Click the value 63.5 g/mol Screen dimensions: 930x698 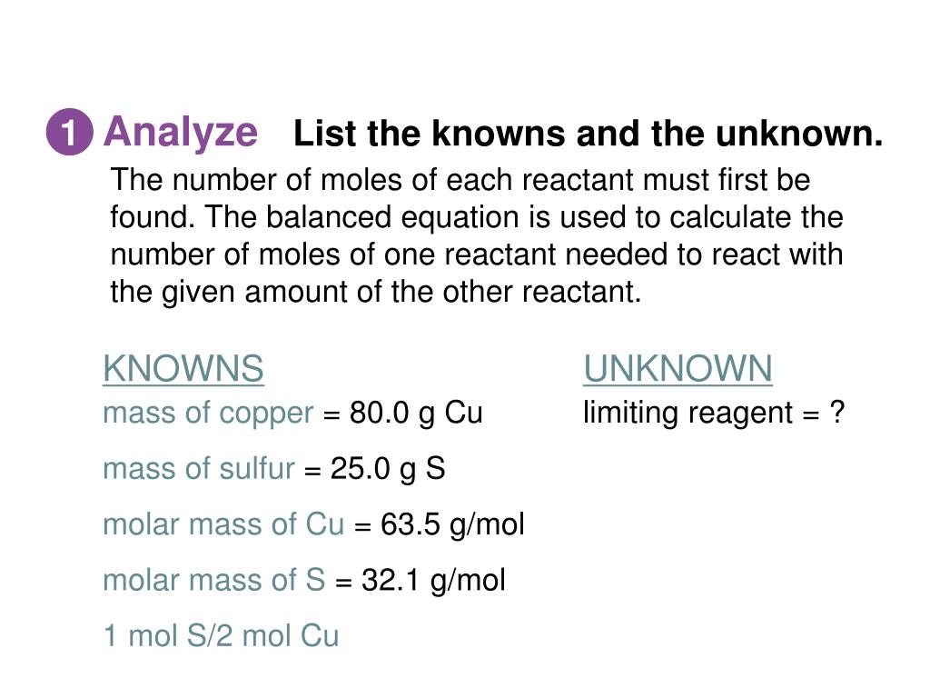(x=452, y=525)
